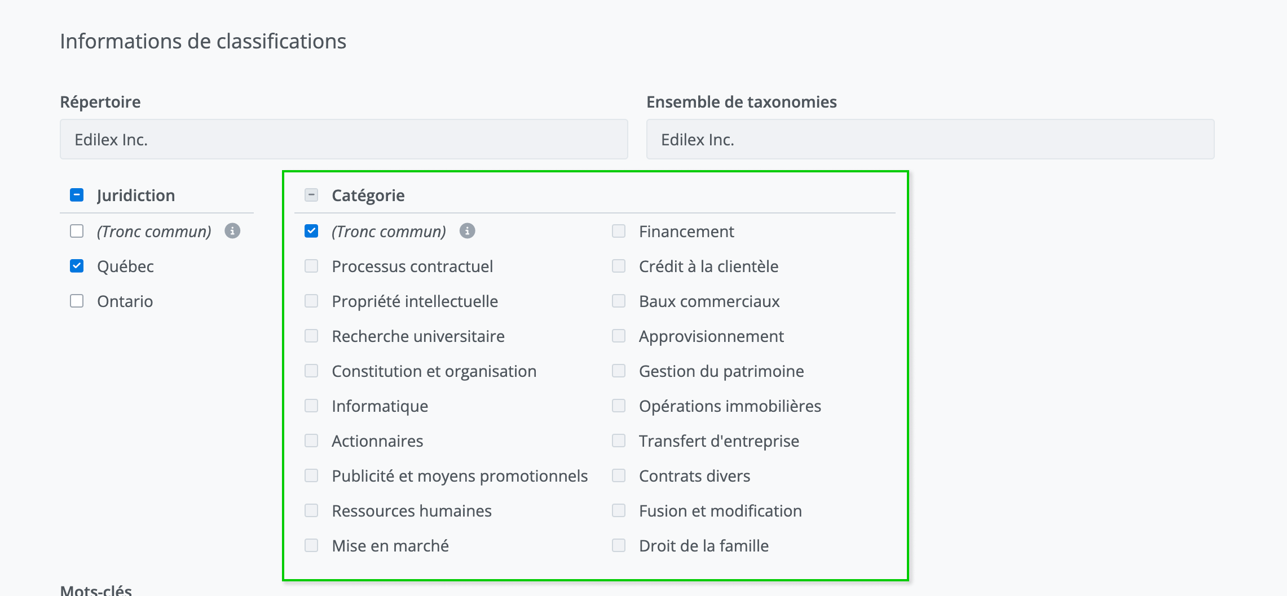Check the Mise en marché category
1287x596 pixels.
[x=311, y=545]
